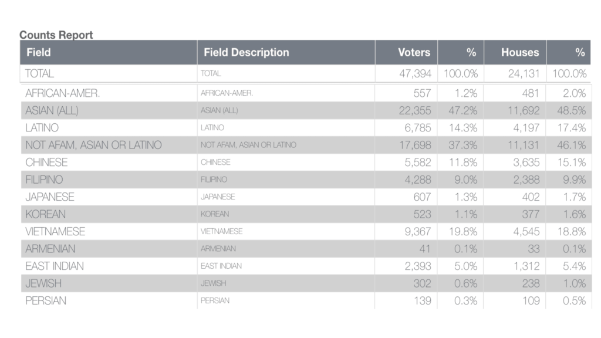This screenshot has width=601, height=338.
Task: Select the Counts Report title
Action: tap(56, 35)
